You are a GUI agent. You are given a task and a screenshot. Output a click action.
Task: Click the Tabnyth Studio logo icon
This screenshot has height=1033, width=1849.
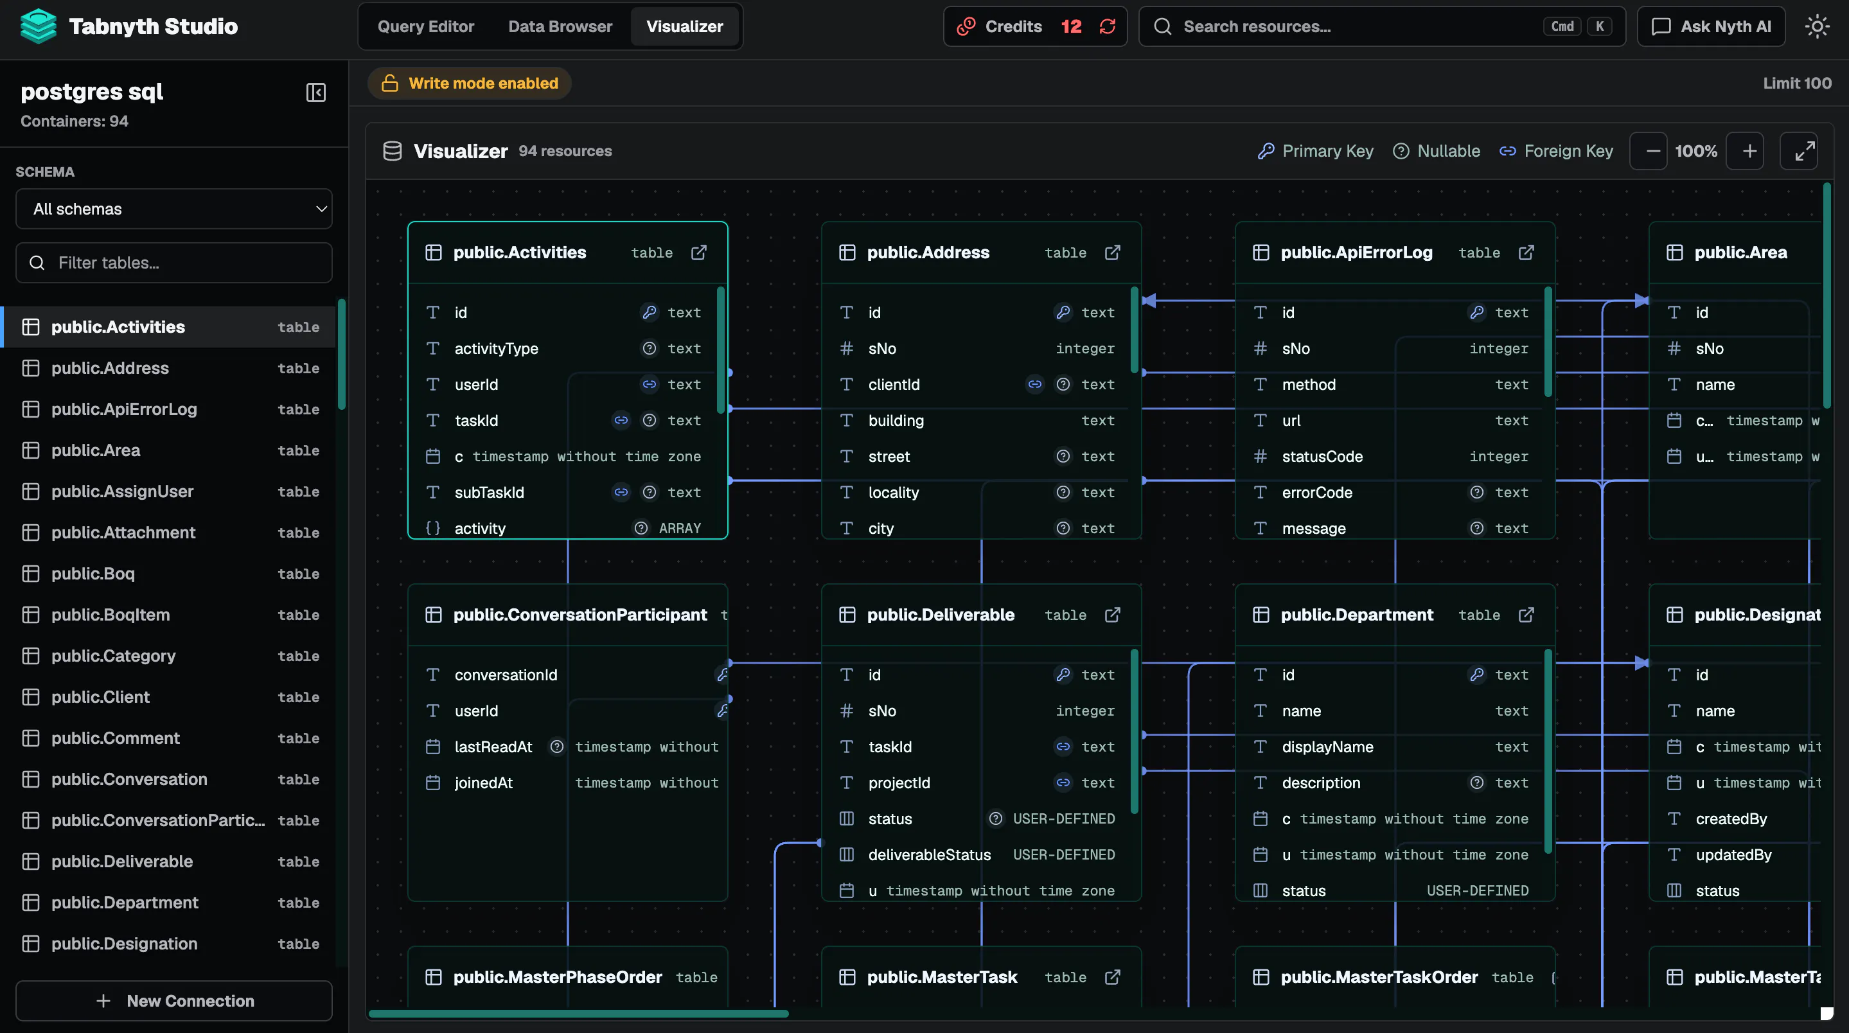(38, 26)
